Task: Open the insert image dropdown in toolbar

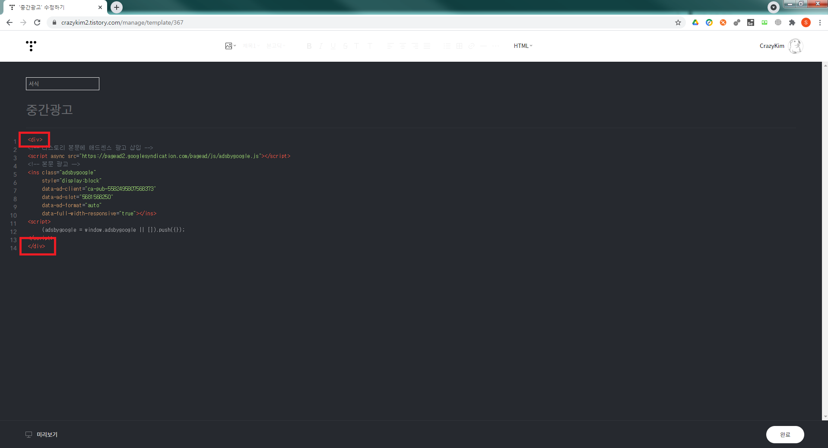Action: (230, 46)
